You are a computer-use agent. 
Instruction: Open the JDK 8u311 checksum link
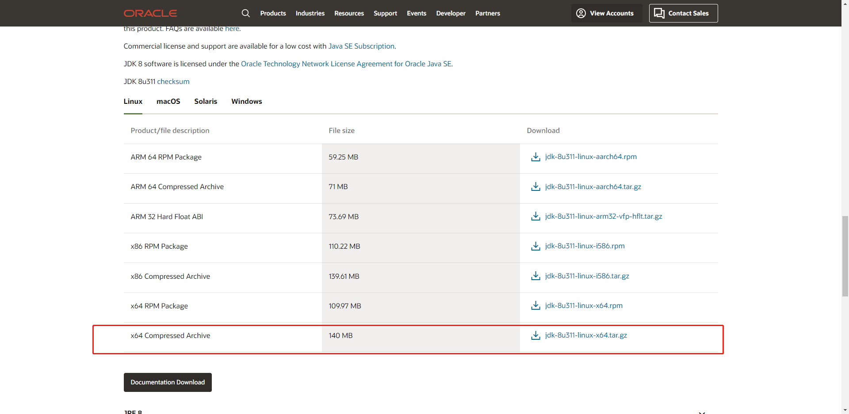point(173,81)
